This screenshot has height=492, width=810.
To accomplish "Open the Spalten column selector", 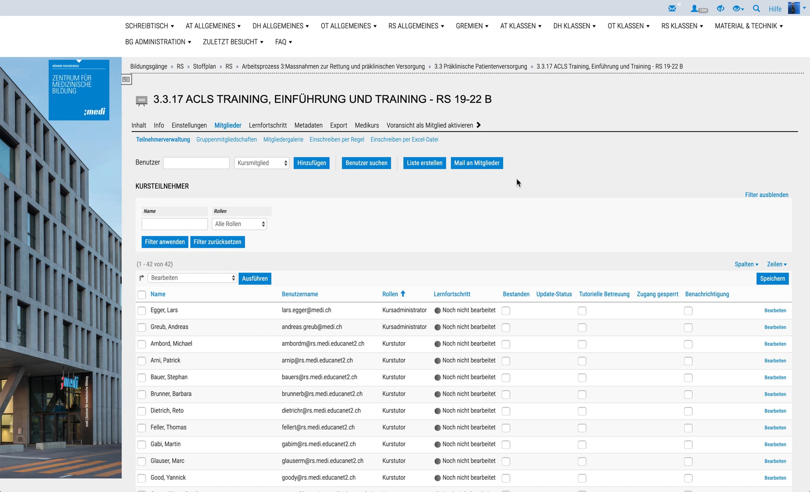I will point(746,264).
